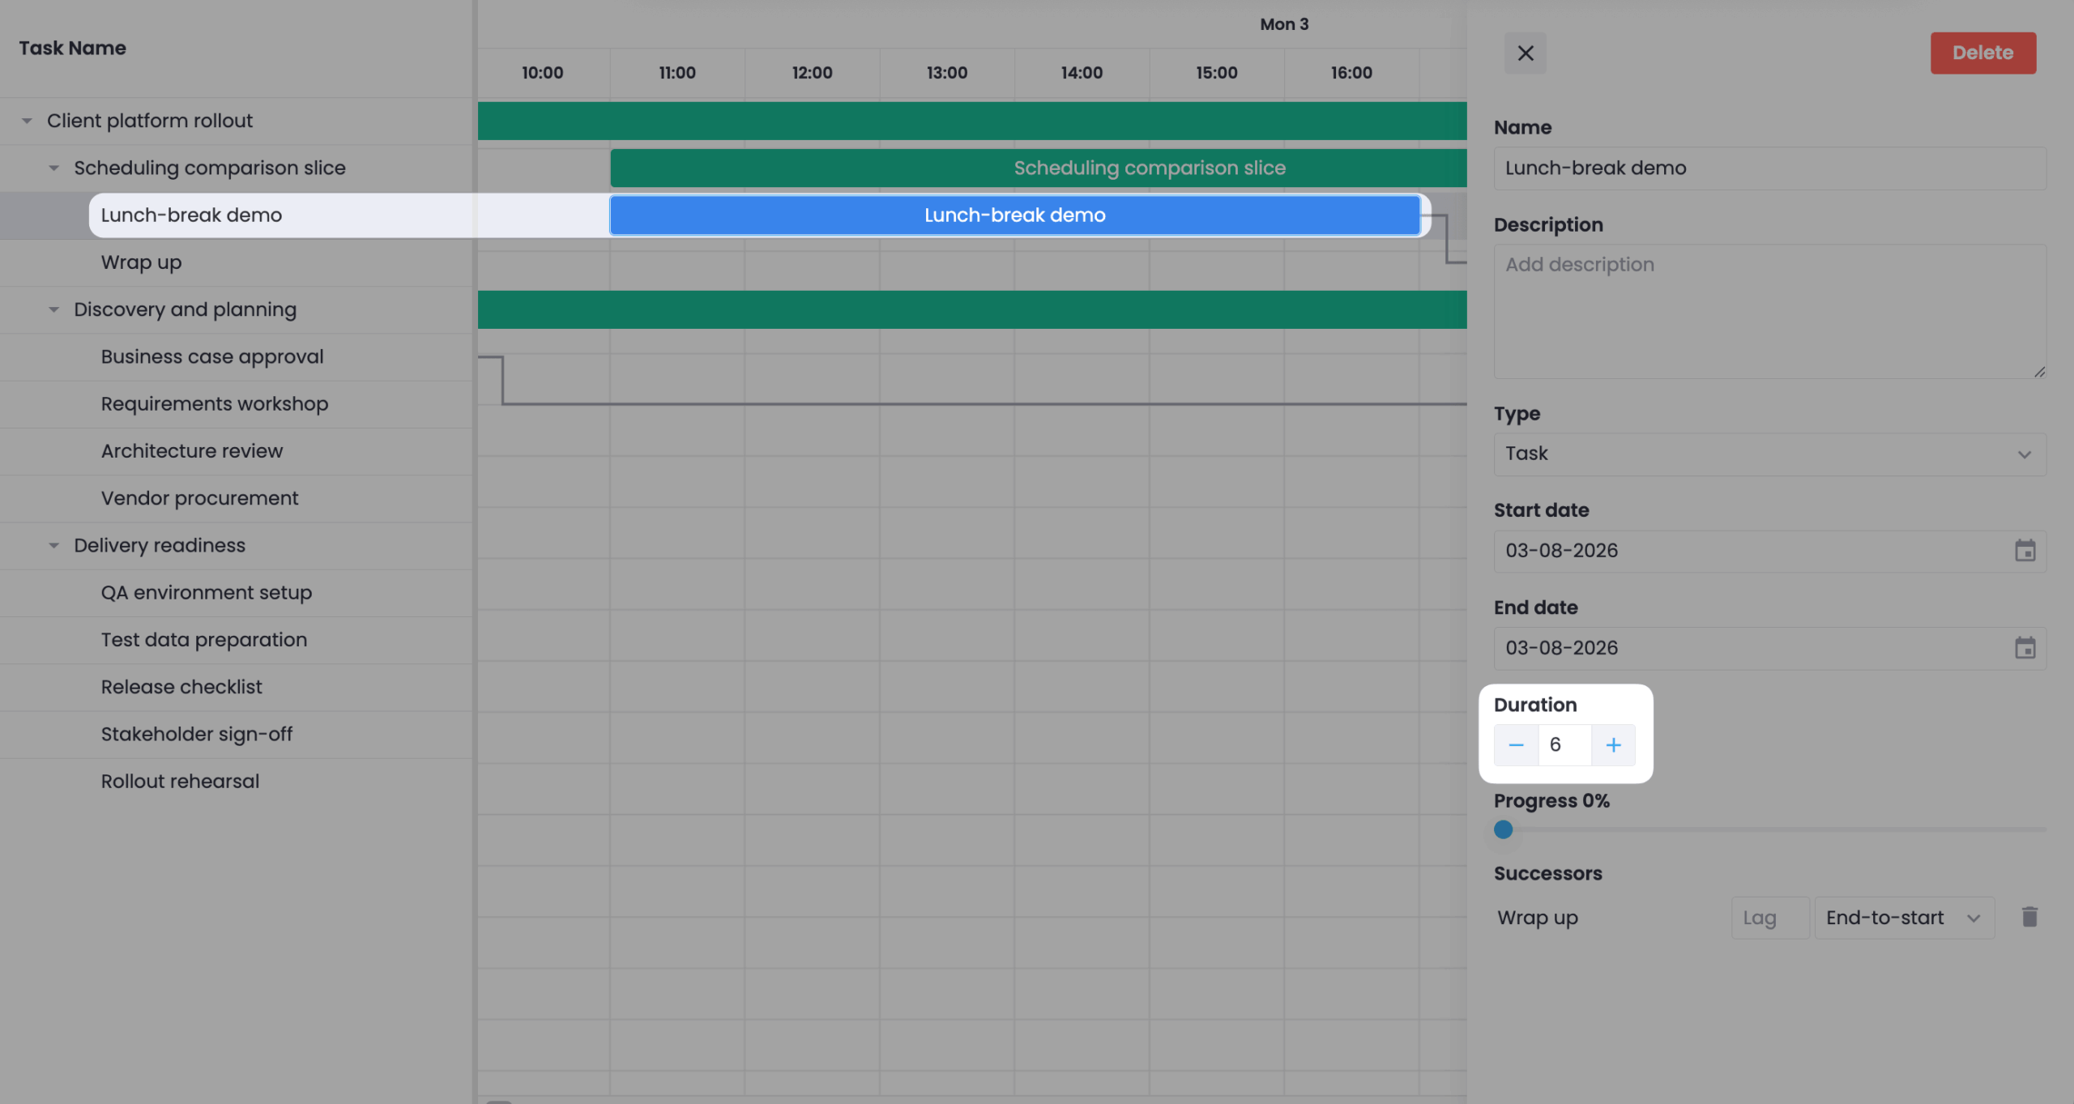
Task: Open the Start date calendar picker
Action: point(2025,551)
